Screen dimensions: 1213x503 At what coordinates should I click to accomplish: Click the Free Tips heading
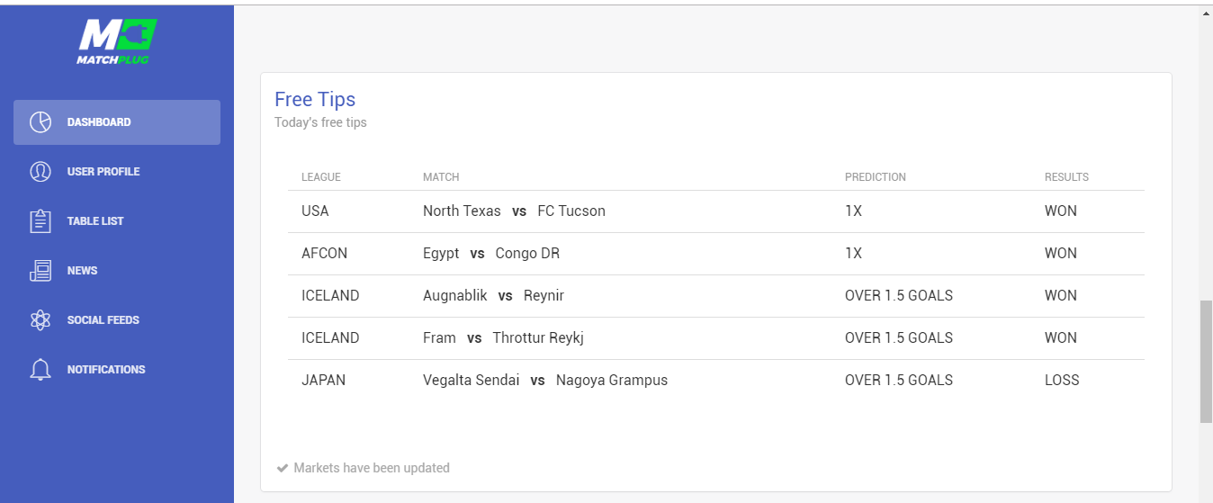click(x=315, y=100)
